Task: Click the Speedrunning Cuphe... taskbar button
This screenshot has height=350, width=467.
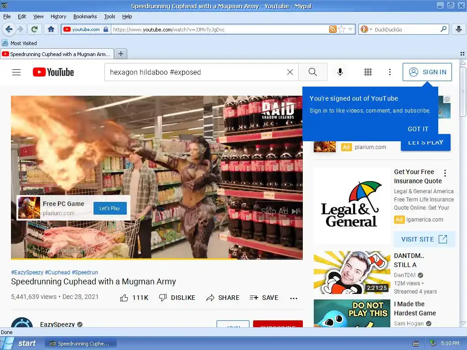Action: [80, 344]
